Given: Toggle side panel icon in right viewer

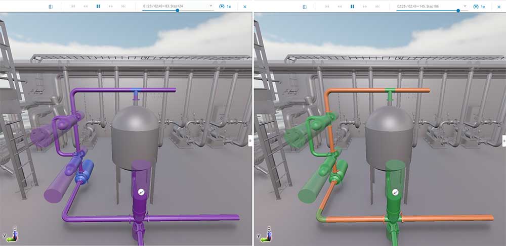Looking at the screenshot, I should point(305,7).
